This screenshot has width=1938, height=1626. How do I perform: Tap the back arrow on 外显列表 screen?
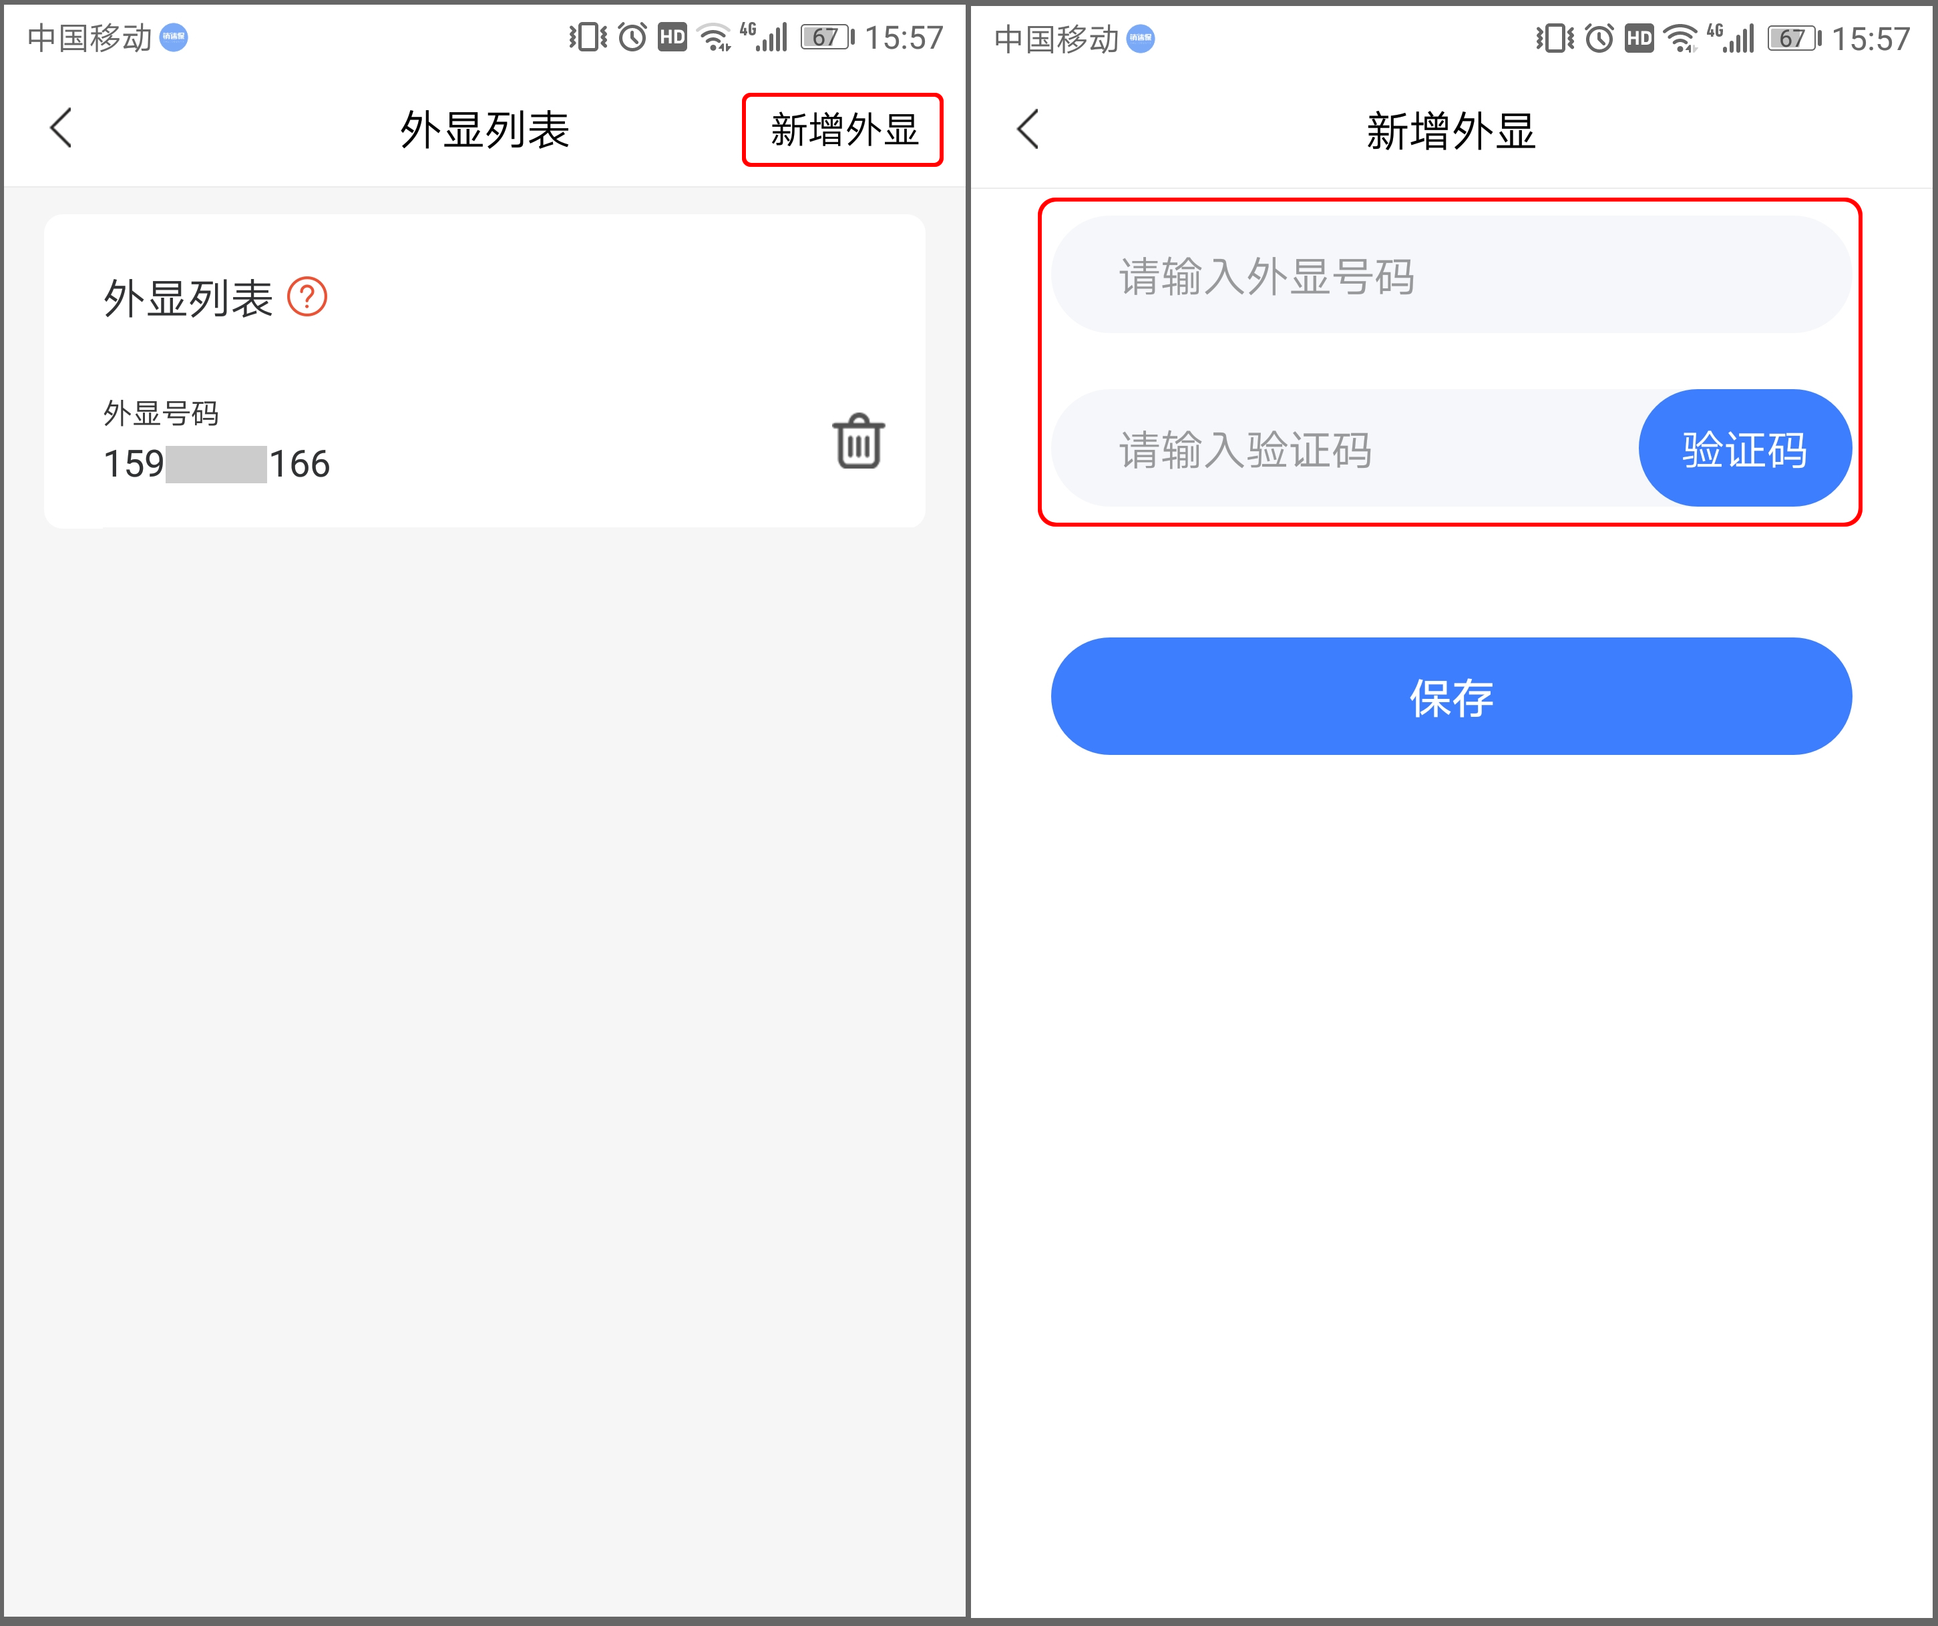point(61,127)
